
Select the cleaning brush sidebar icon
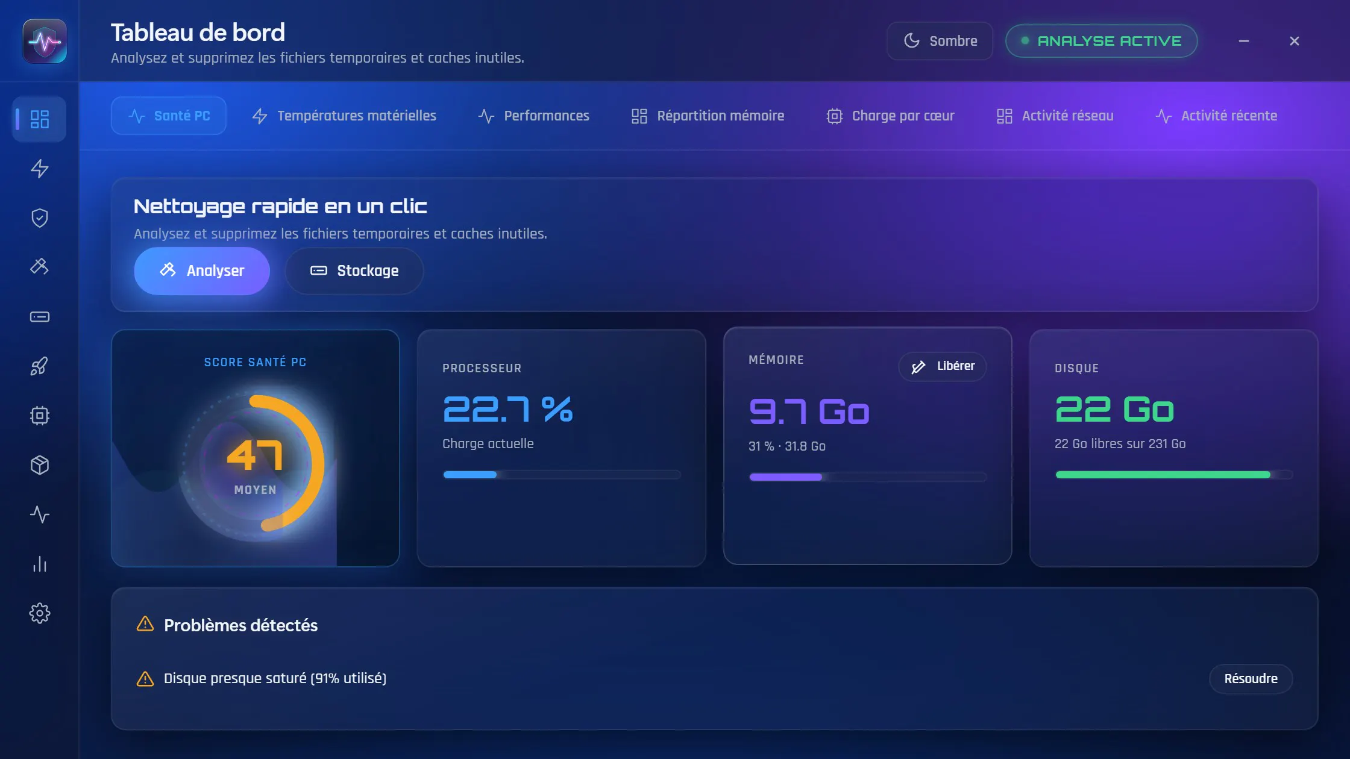[x=39, y=267]
